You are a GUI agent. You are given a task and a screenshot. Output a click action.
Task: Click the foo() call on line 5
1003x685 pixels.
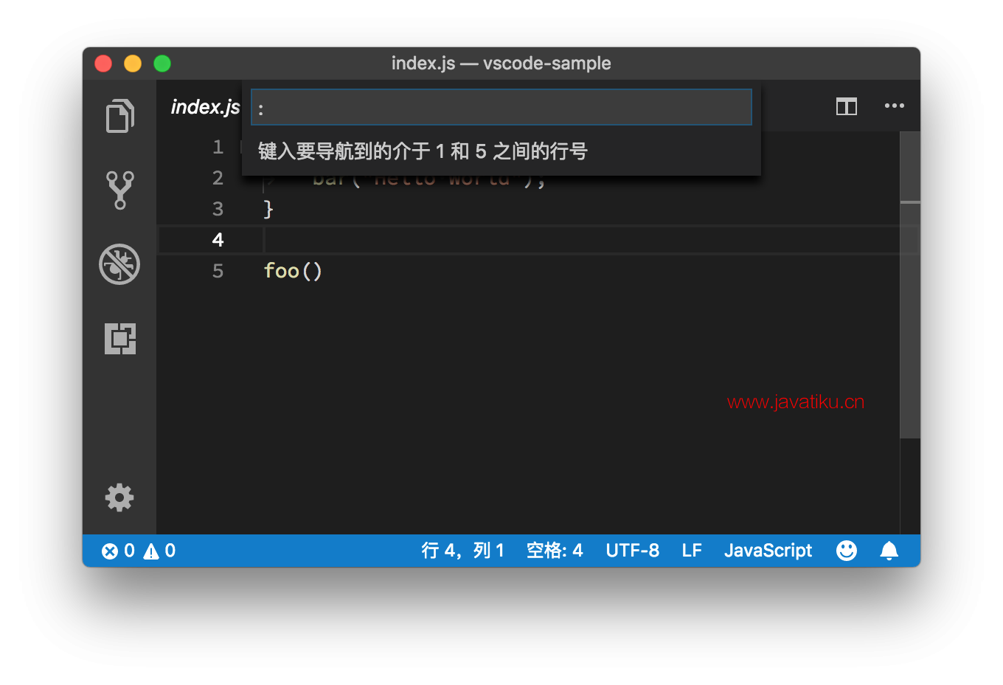(293, 271)
